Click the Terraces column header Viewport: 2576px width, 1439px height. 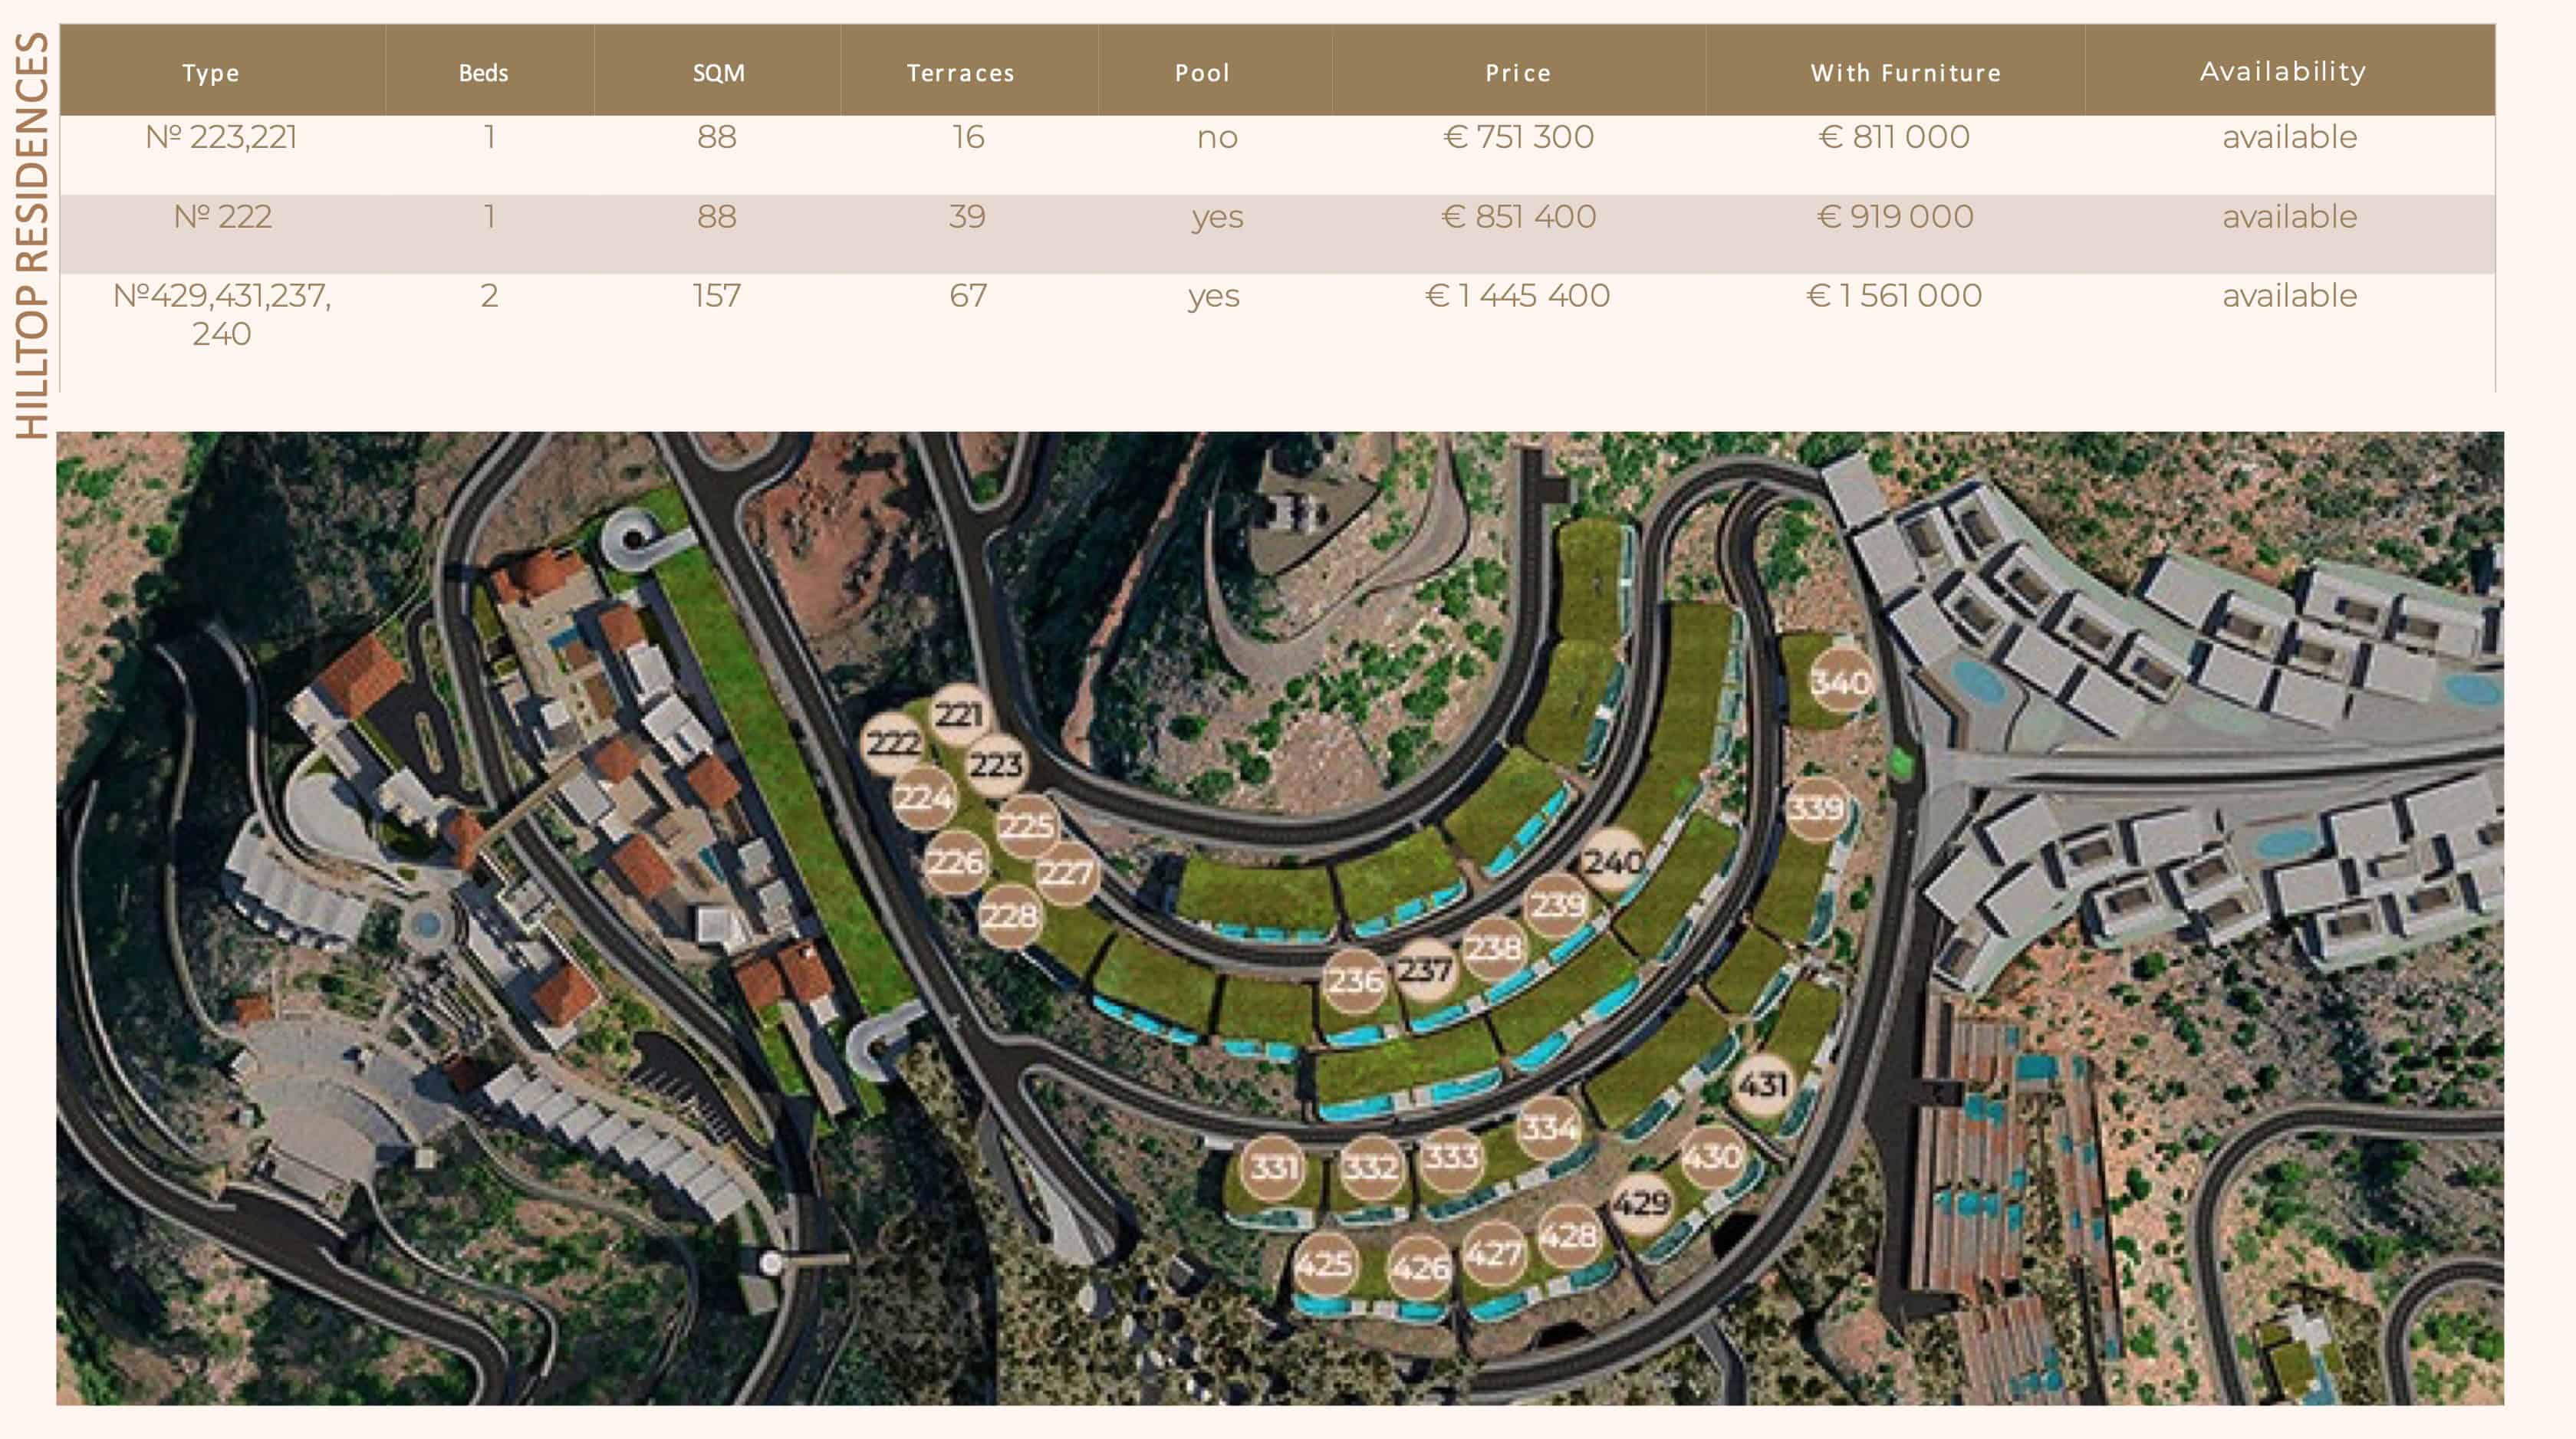(960, 73)
